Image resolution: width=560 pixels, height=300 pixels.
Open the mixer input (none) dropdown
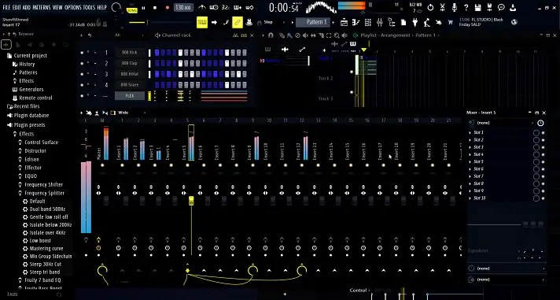[502, 123]
